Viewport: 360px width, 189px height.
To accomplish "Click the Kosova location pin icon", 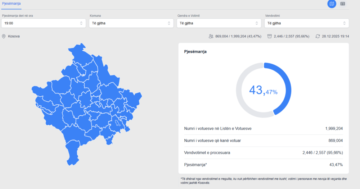I will click(4, 36).
